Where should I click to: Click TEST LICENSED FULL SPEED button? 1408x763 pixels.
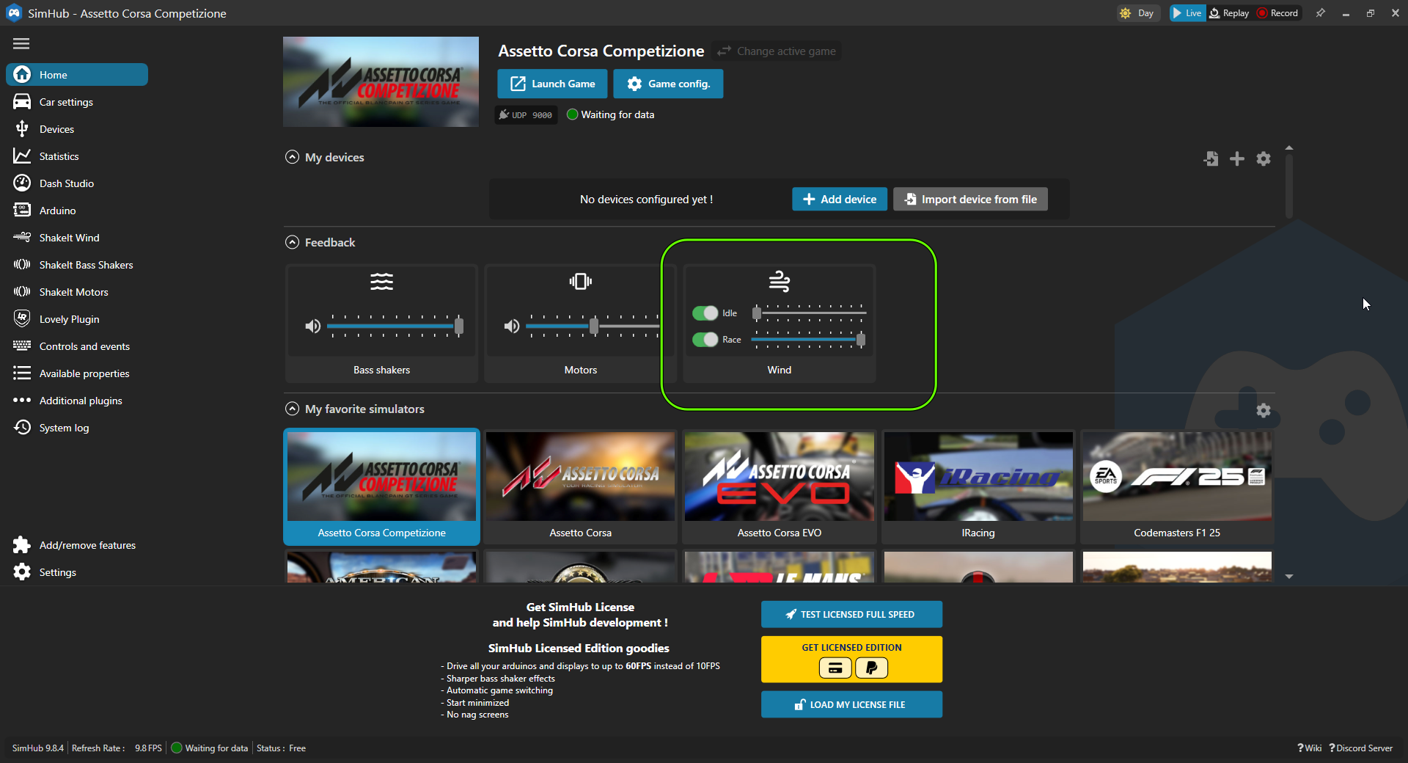851,614
